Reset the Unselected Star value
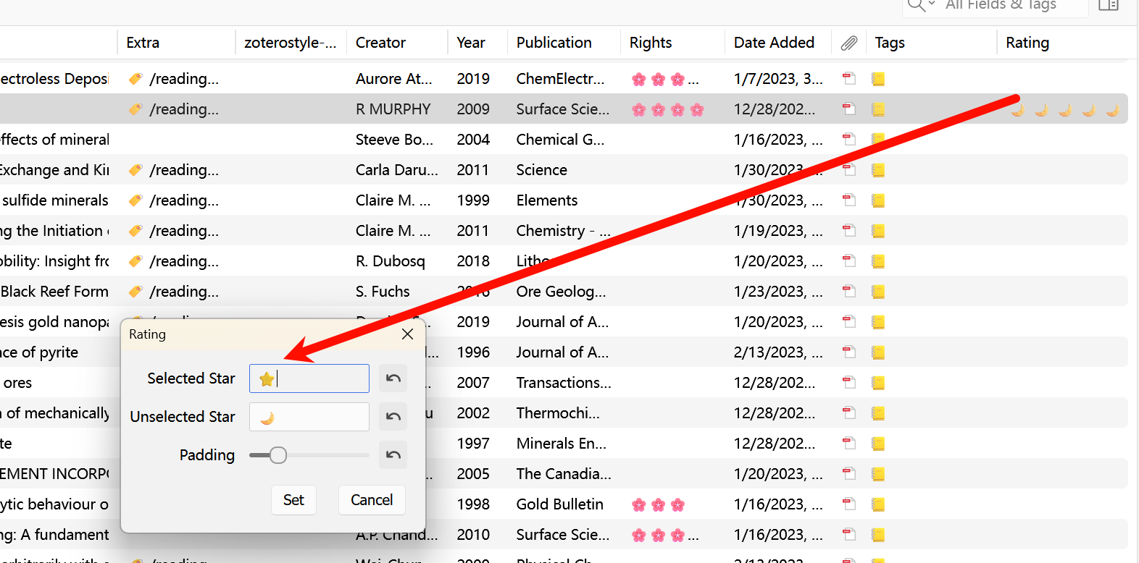 pyautogui.click(x=393, y=417)
